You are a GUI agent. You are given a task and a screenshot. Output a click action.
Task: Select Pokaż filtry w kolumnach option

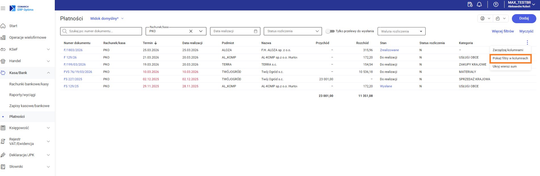[x=510, y=58]
